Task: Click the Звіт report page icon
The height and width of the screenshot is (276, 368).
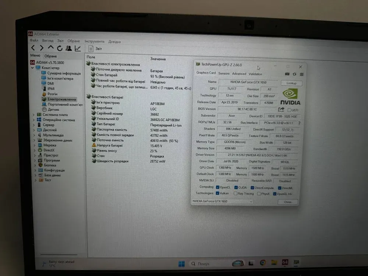Action: pyautogui.click(x=91, y=49)
